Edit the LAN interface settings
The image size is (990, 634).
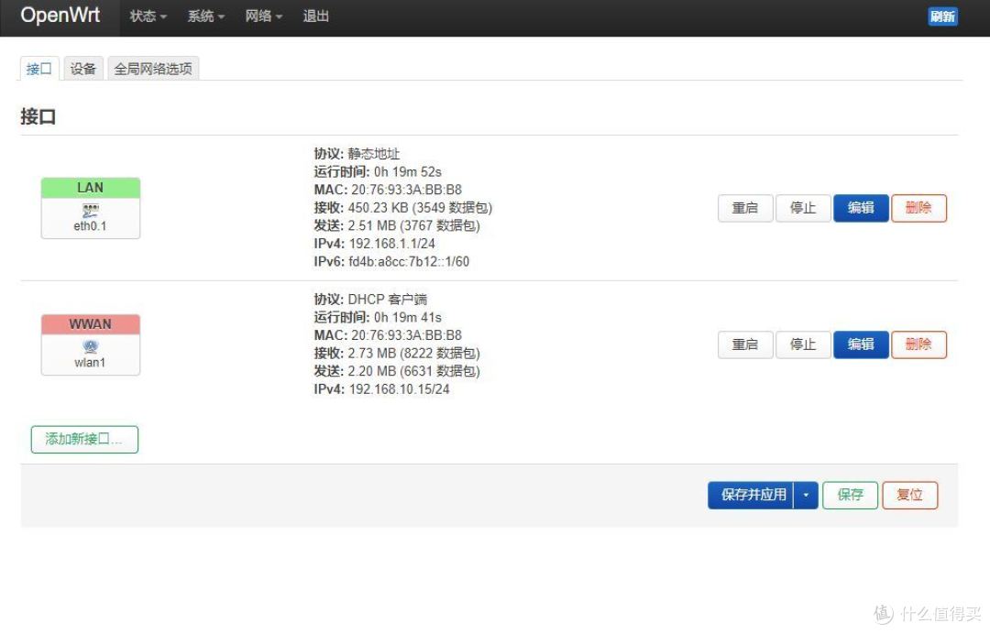(861, 208)
